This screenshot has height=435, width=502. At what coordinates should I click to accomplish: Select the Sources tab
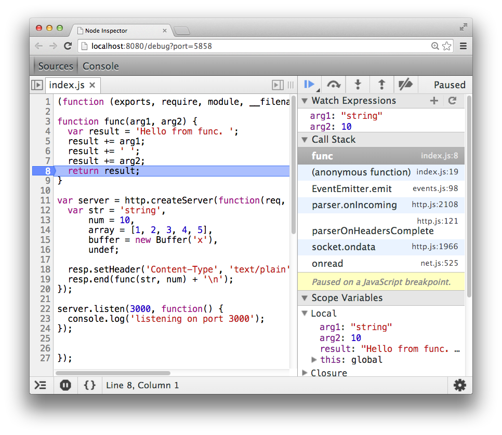click(x=56, y=66)
